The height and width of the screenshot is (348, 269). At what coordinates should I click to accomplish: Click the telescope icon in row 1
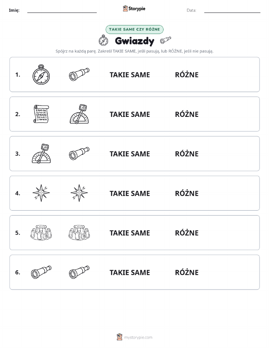[x=79, y=74]
